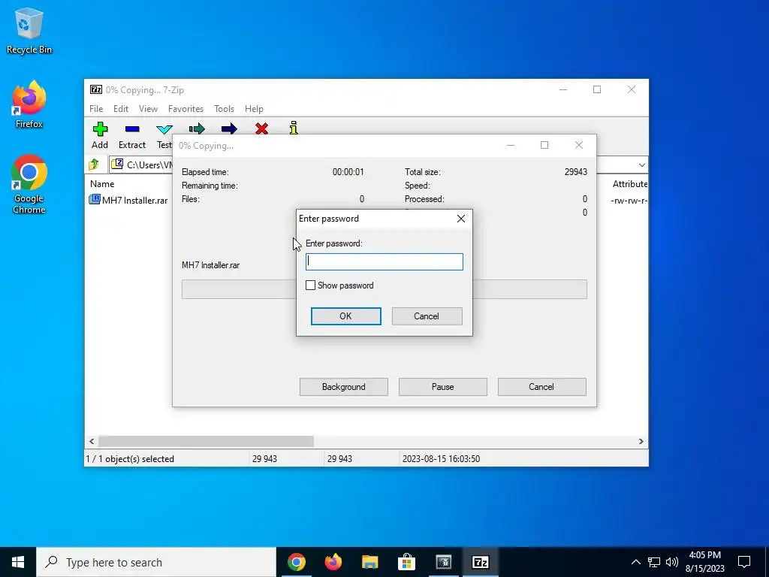
Task: Click the scroll right arrow in the file list
Action: point(641,441)
